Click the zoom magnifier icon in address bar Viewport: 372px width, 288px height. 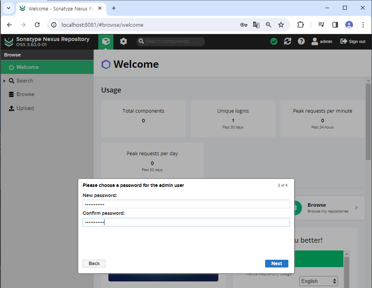pos(269,25)
